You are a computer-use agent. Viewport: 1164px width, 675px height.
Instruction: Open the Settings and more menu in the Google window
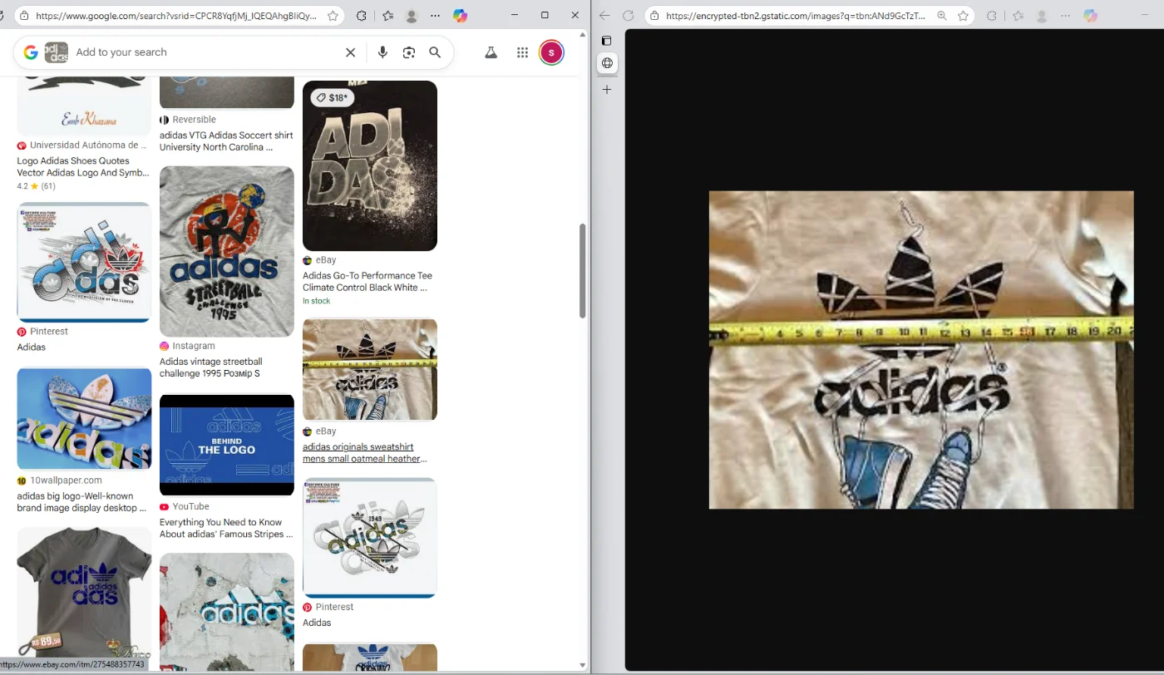(x=436, y=16)
